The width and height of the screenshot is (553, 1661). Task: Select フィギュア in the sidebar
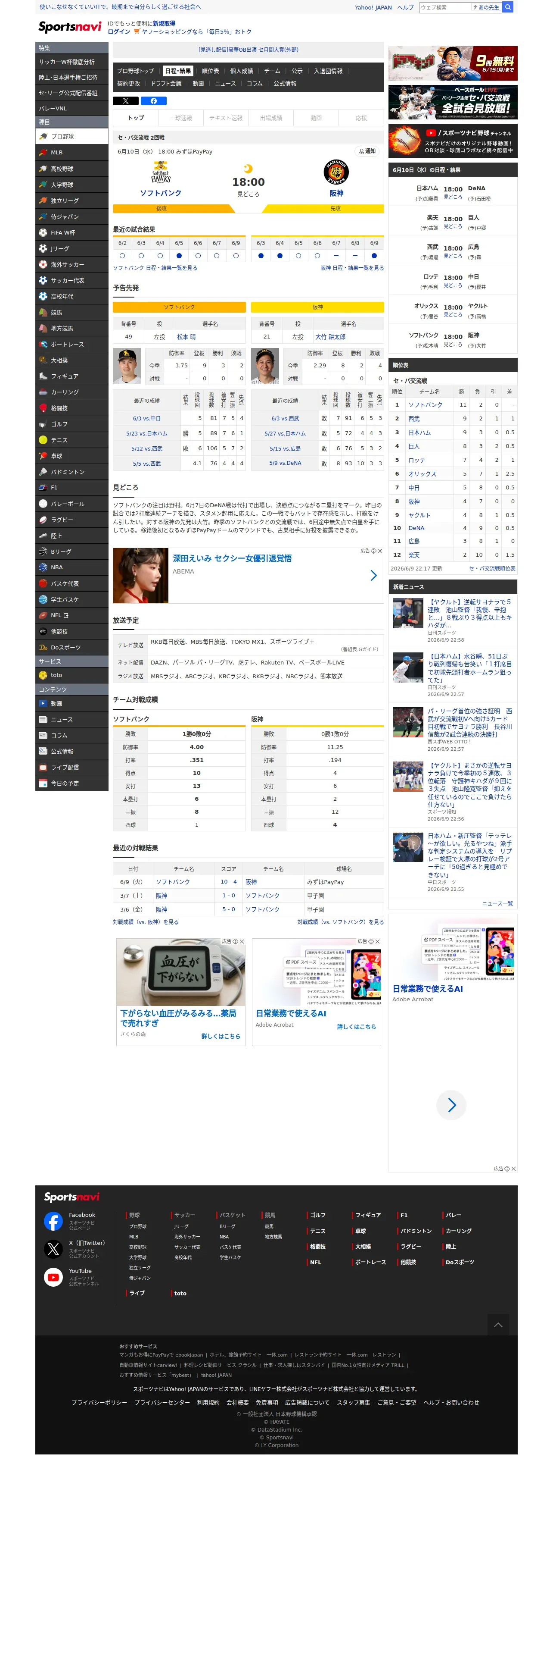(71, 376)
